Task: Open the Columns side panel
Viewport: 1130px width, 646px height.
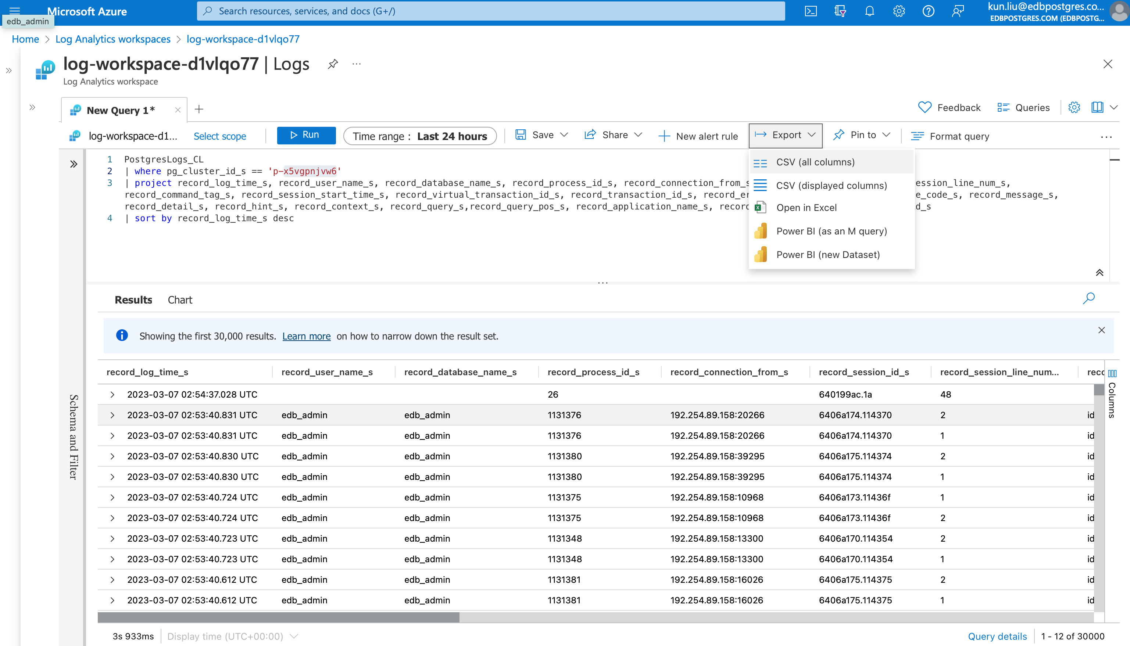Action: (1112, 394)
